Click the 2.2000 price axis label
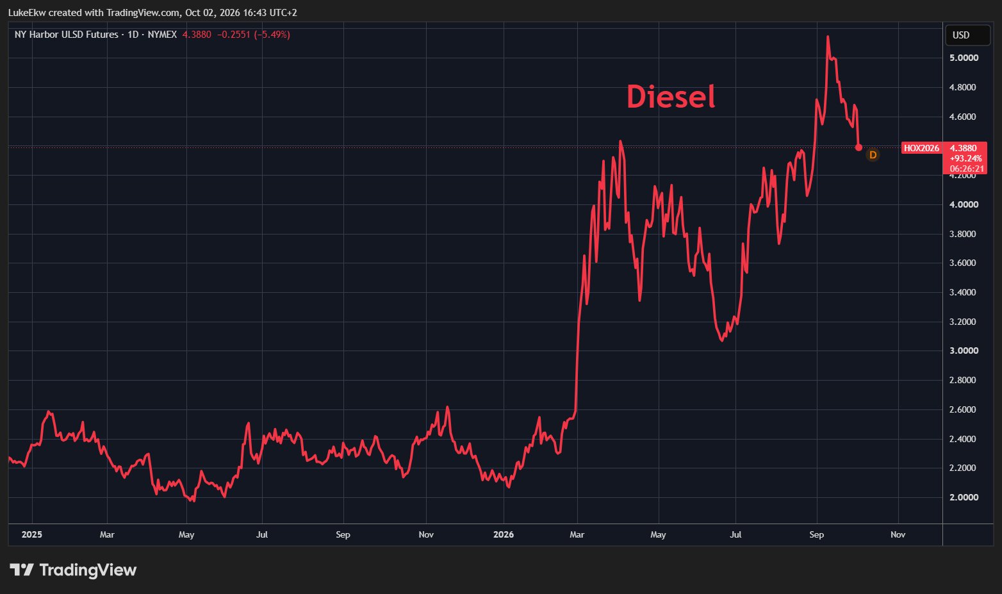Viewport: 1002px width, 594px height. 962,468
